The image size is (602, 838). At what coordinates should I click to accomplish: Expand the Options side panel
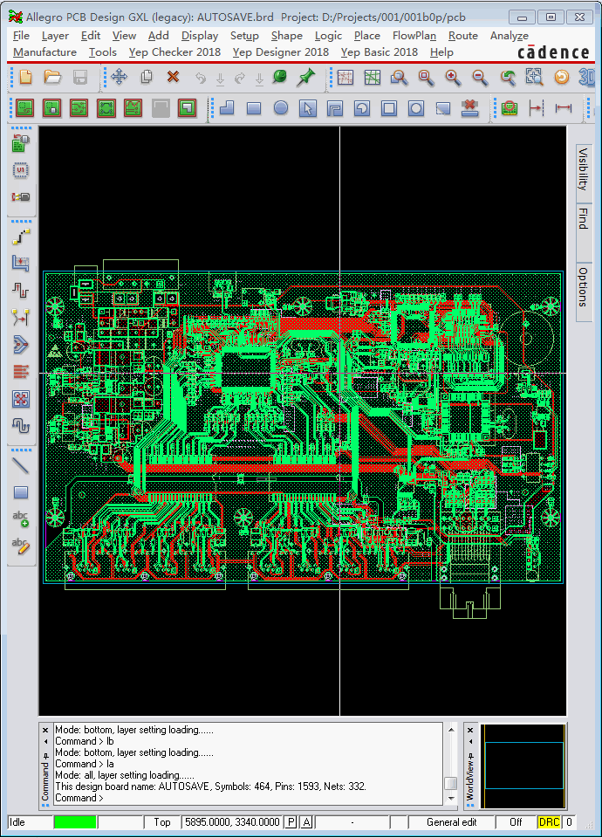click(583, 286)
